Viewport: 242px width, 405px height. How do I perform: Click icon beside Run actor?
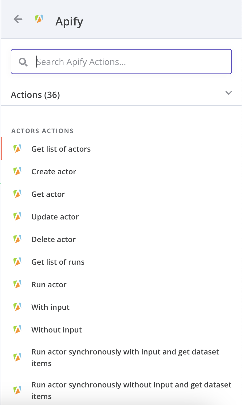17,284
